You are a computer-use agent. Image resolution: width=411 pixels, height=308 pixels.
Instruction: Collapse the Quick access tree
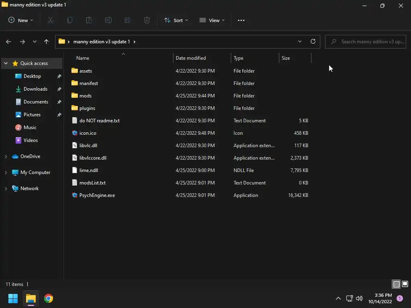[x=6, y=63]
